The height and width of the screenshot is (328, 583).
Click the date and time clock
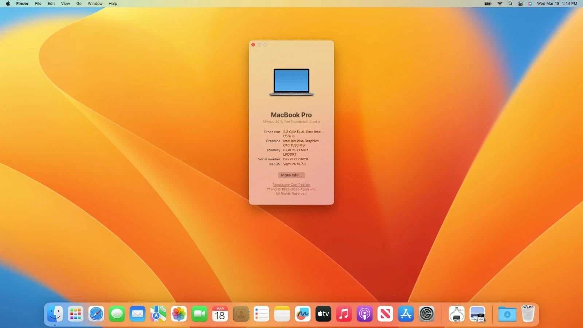coord(557,4)
